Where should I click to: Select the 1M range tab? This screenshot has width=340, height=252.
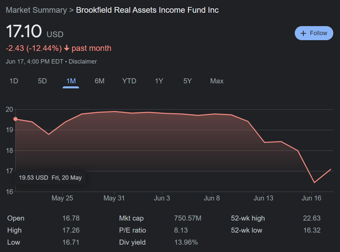click(71, 81)
